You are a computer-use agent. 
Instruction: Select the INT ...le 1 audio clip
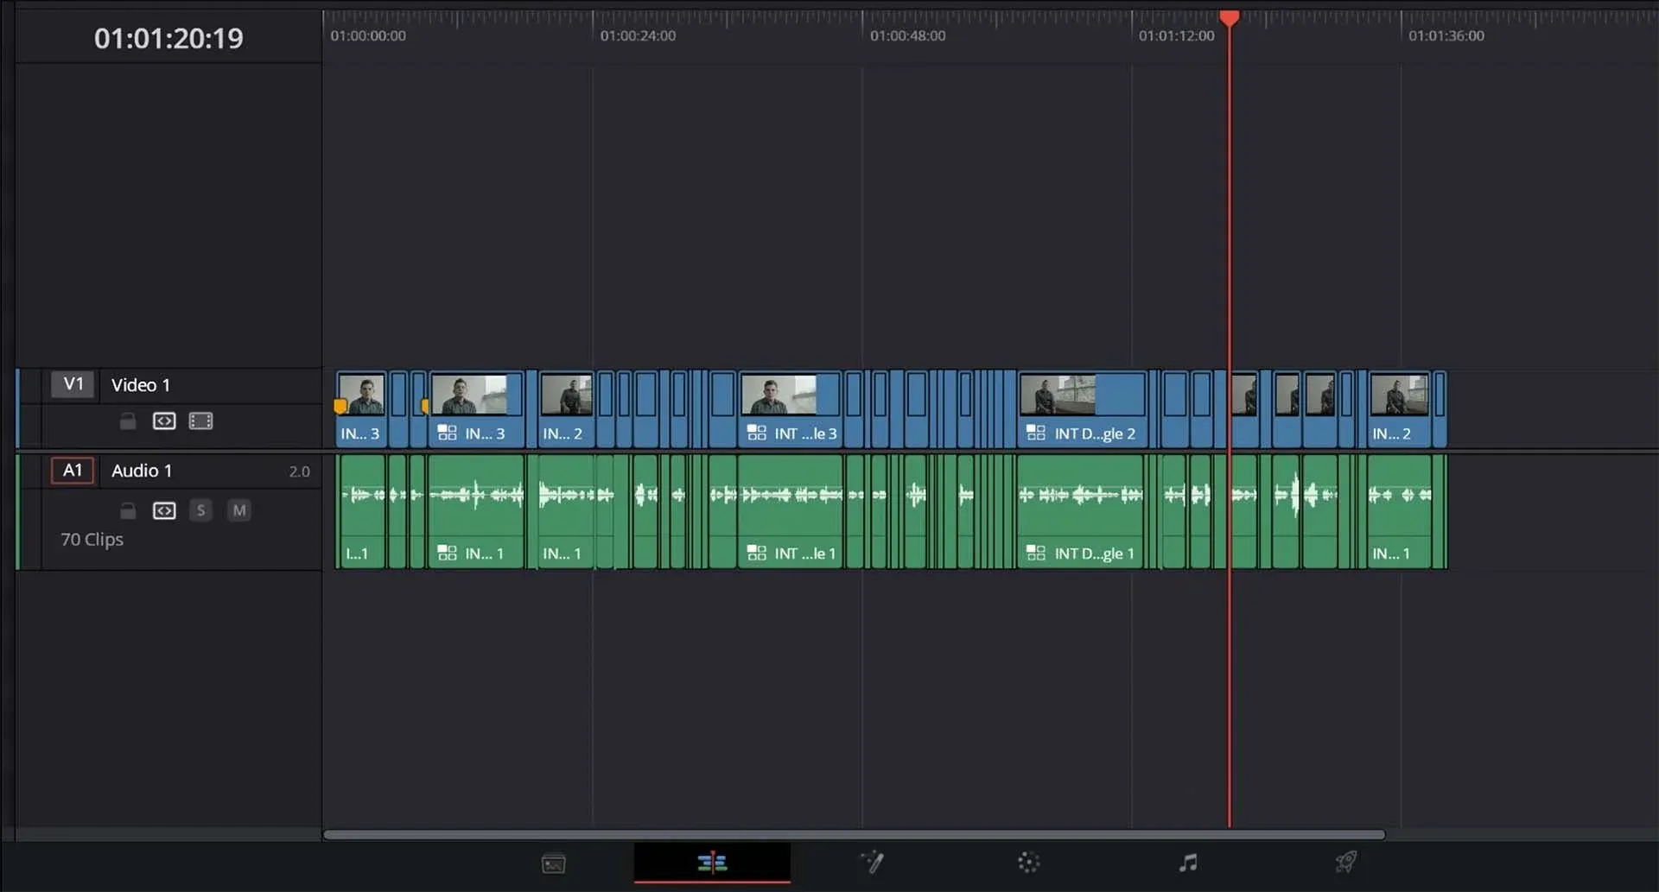(791, 511)
